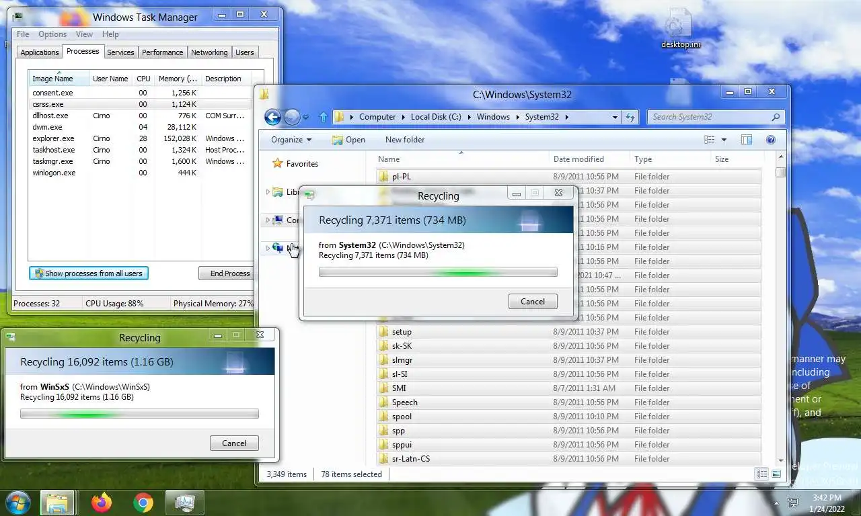Switch to the Users tab
The image size is (861, 516).
(x=245, y=52)
